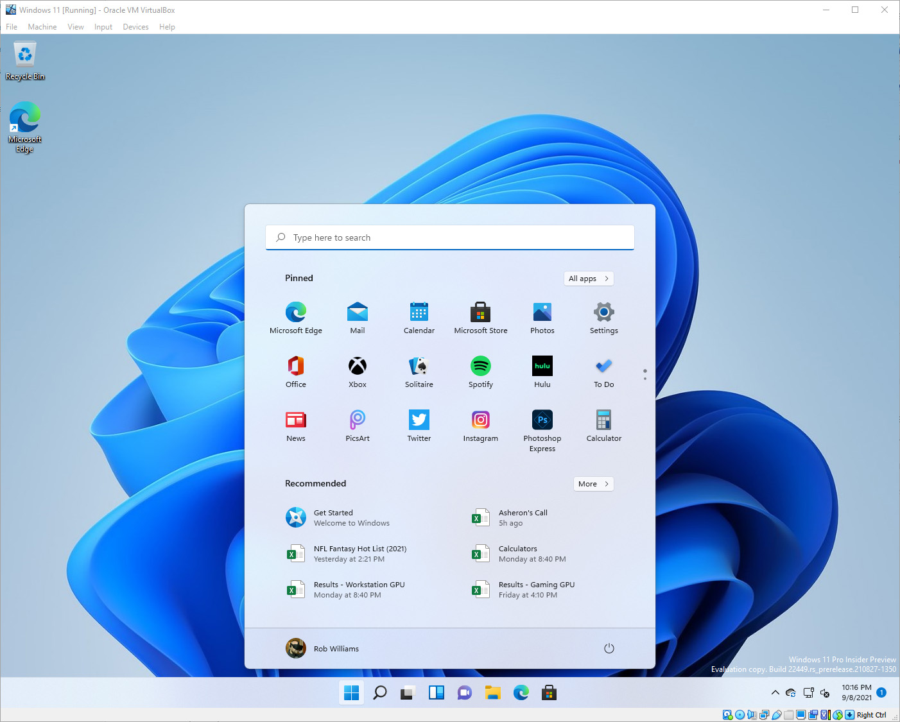The image size is (900, 722).
Task: Open VirtualBox Help menu
Action: tap(167, 27)
